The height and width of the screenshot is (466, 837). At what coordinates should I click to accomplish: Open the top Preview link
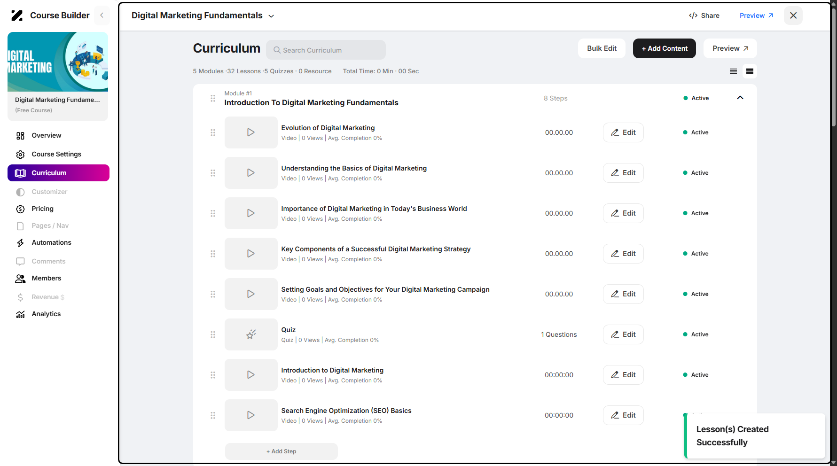(x=756, y=16)
